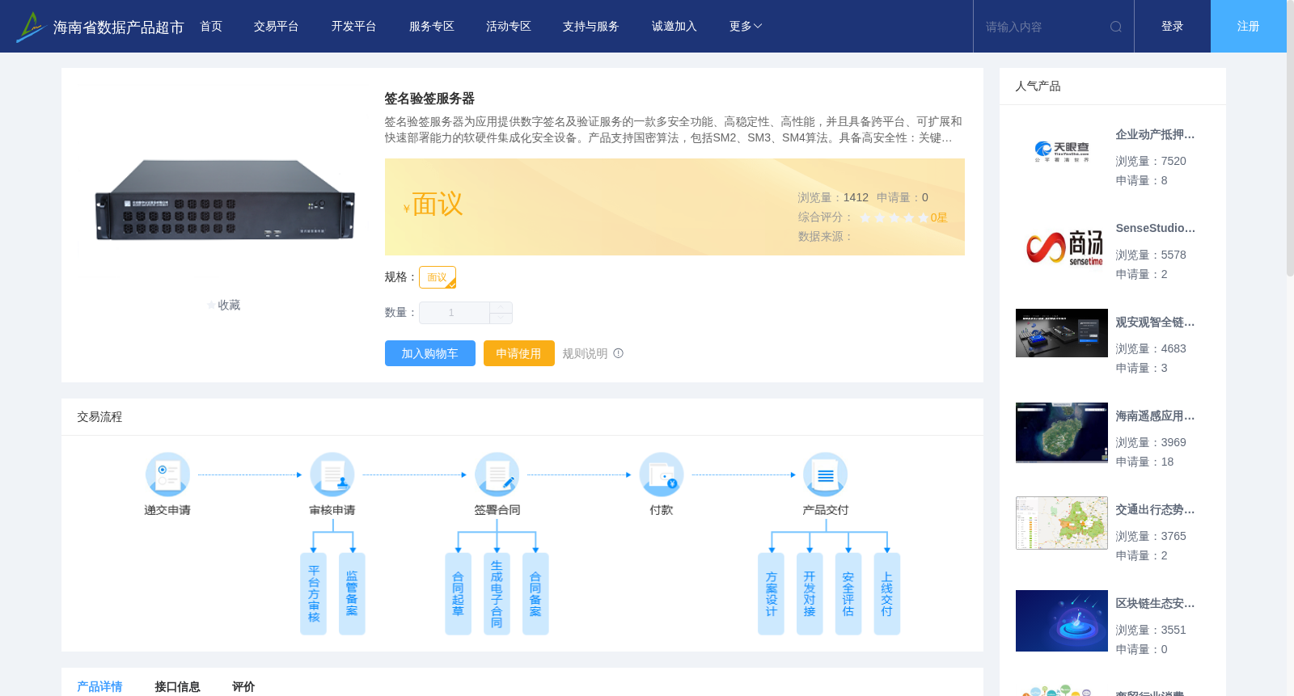
Task: Click the 监管备案 sub-step box
Action: pos(352,594)
